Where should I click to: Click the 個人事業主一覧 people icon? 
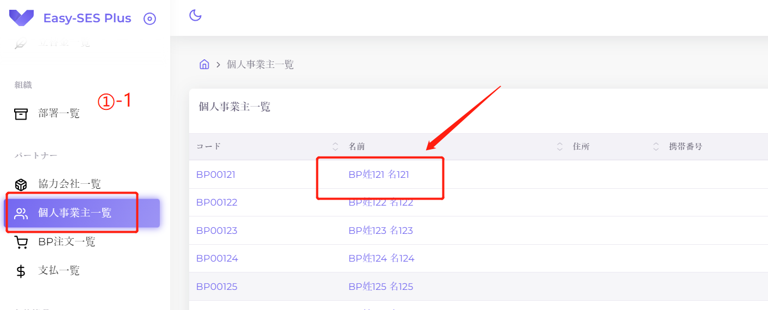[21, 213]
